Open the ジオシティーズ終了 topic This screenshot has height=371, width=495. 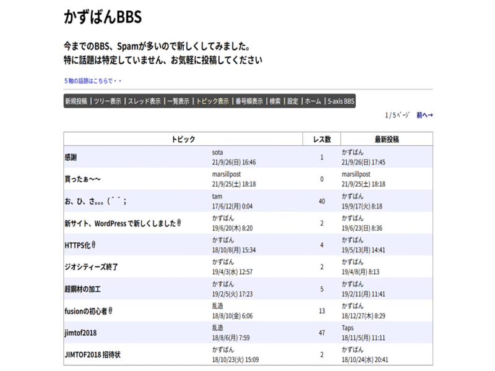coord(91,267)
